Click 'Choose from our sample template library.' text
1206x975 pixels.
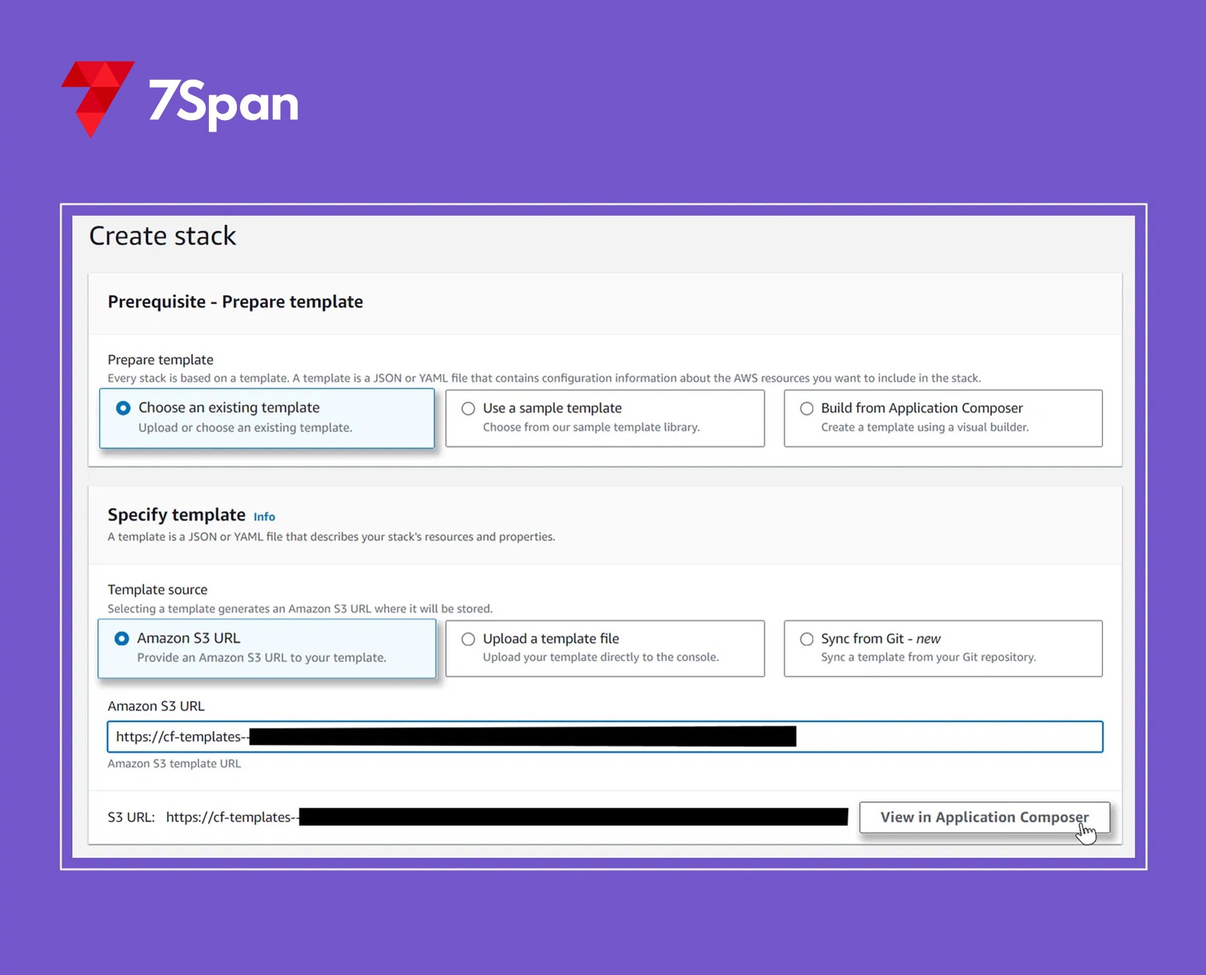click(x=591, y=427)
